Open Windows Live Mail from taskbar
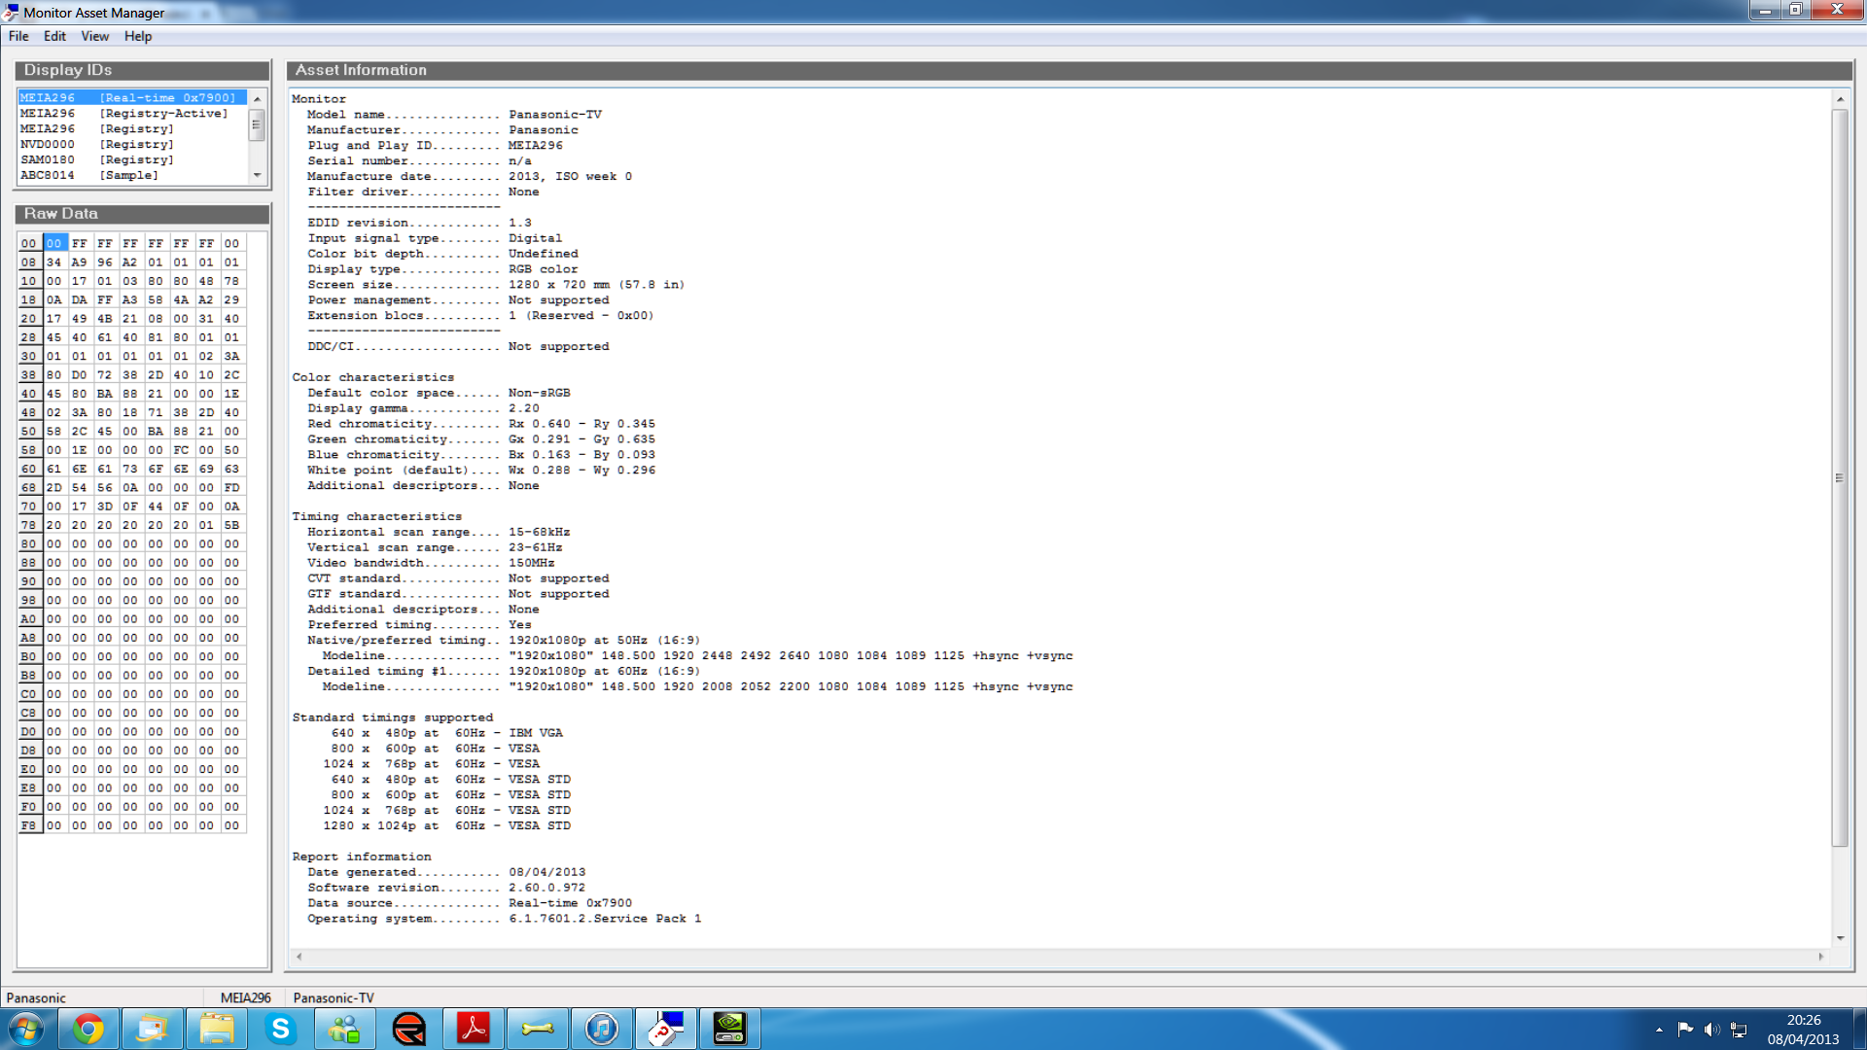Viewport: 1867px width, 1050px height. (152, 1029)
